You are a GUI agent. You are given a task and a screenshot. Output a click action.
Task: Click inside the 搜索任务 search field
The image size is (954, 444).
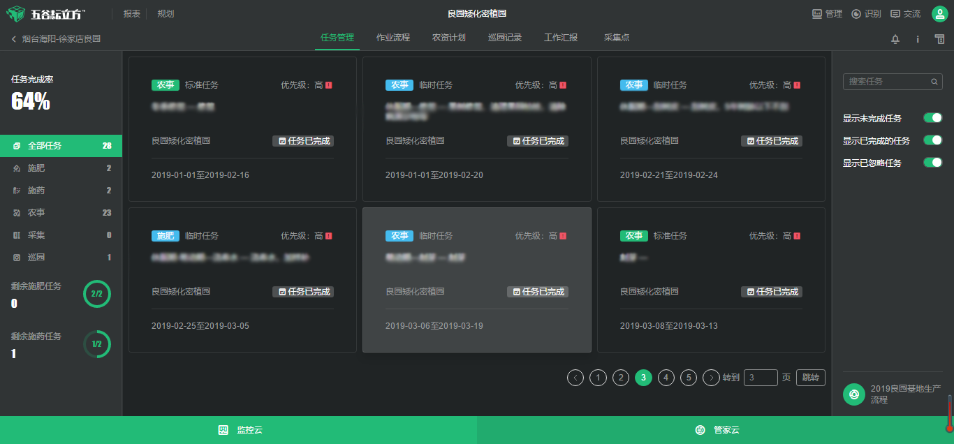pos(887,82)
